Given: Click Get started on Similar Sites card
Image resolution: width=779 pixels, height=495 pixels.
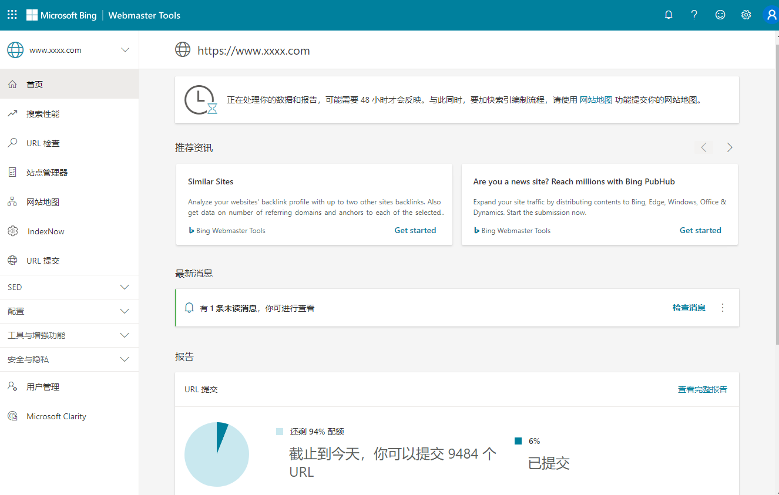Looking at the screenshot, I should (415, 230).
